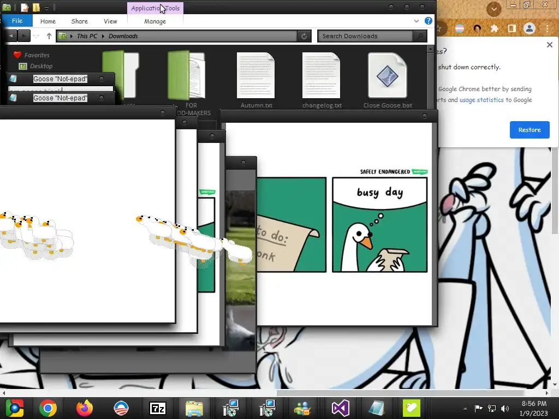Open Chrome's three-dot menu
Viewport: 559px width, 419px height.
(x=547, y=28)
